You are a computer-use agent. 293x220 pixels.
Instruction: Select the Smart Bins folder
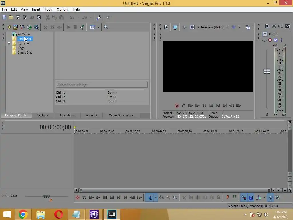click(x=25, y=53)
